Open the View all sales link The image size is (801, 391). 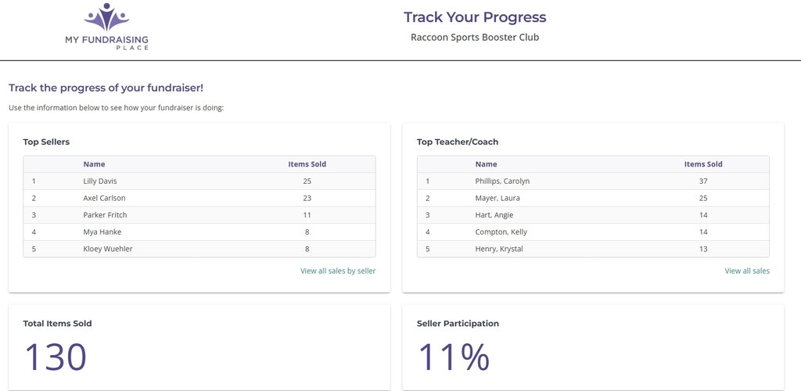746,271
